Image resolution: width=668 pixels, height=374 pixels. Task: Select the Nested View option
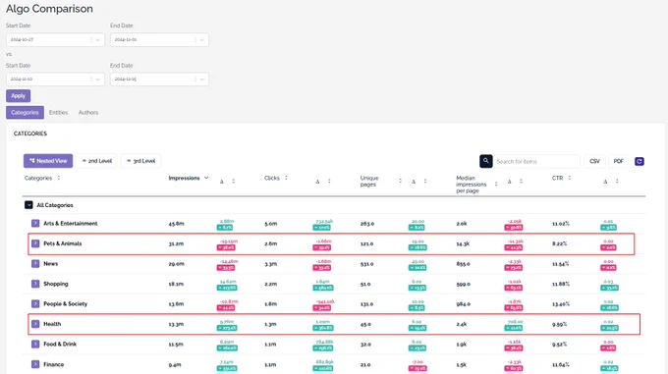coord(48,161)
